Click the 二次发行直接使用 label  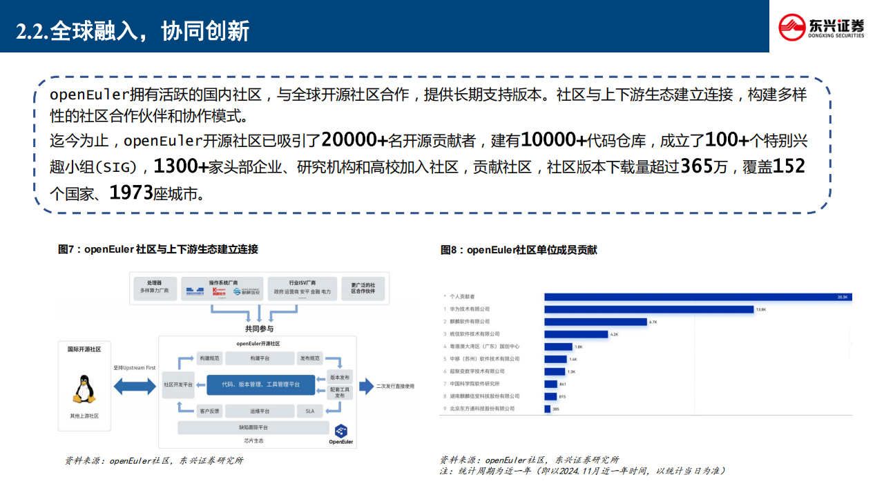coord(396,387)
